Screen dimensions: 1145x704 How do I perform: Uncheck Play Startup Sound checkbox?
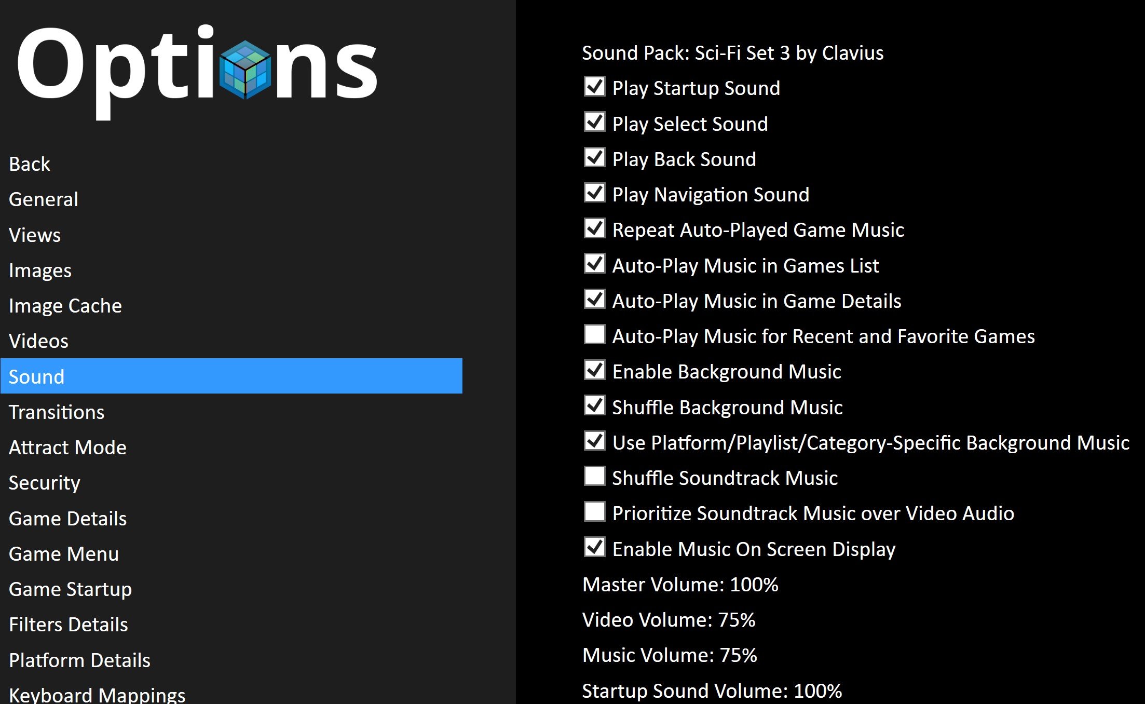(594, 87)
